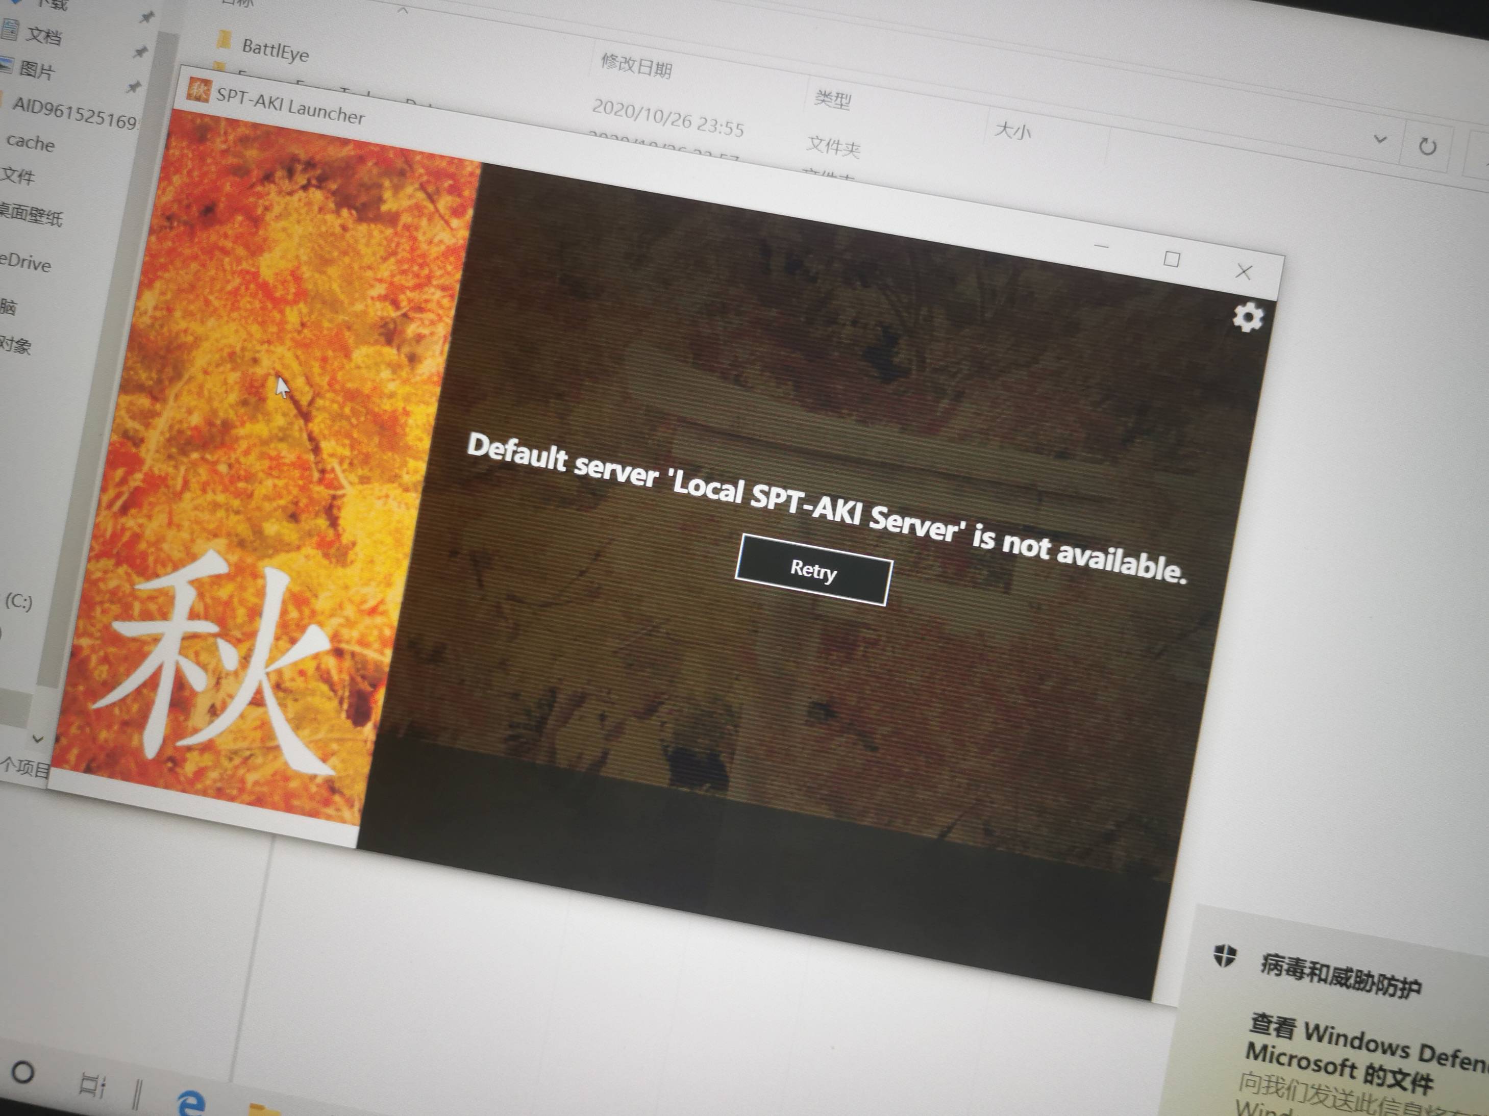
Task: Sort by 大小 column header
Action: coord(1012,130)
